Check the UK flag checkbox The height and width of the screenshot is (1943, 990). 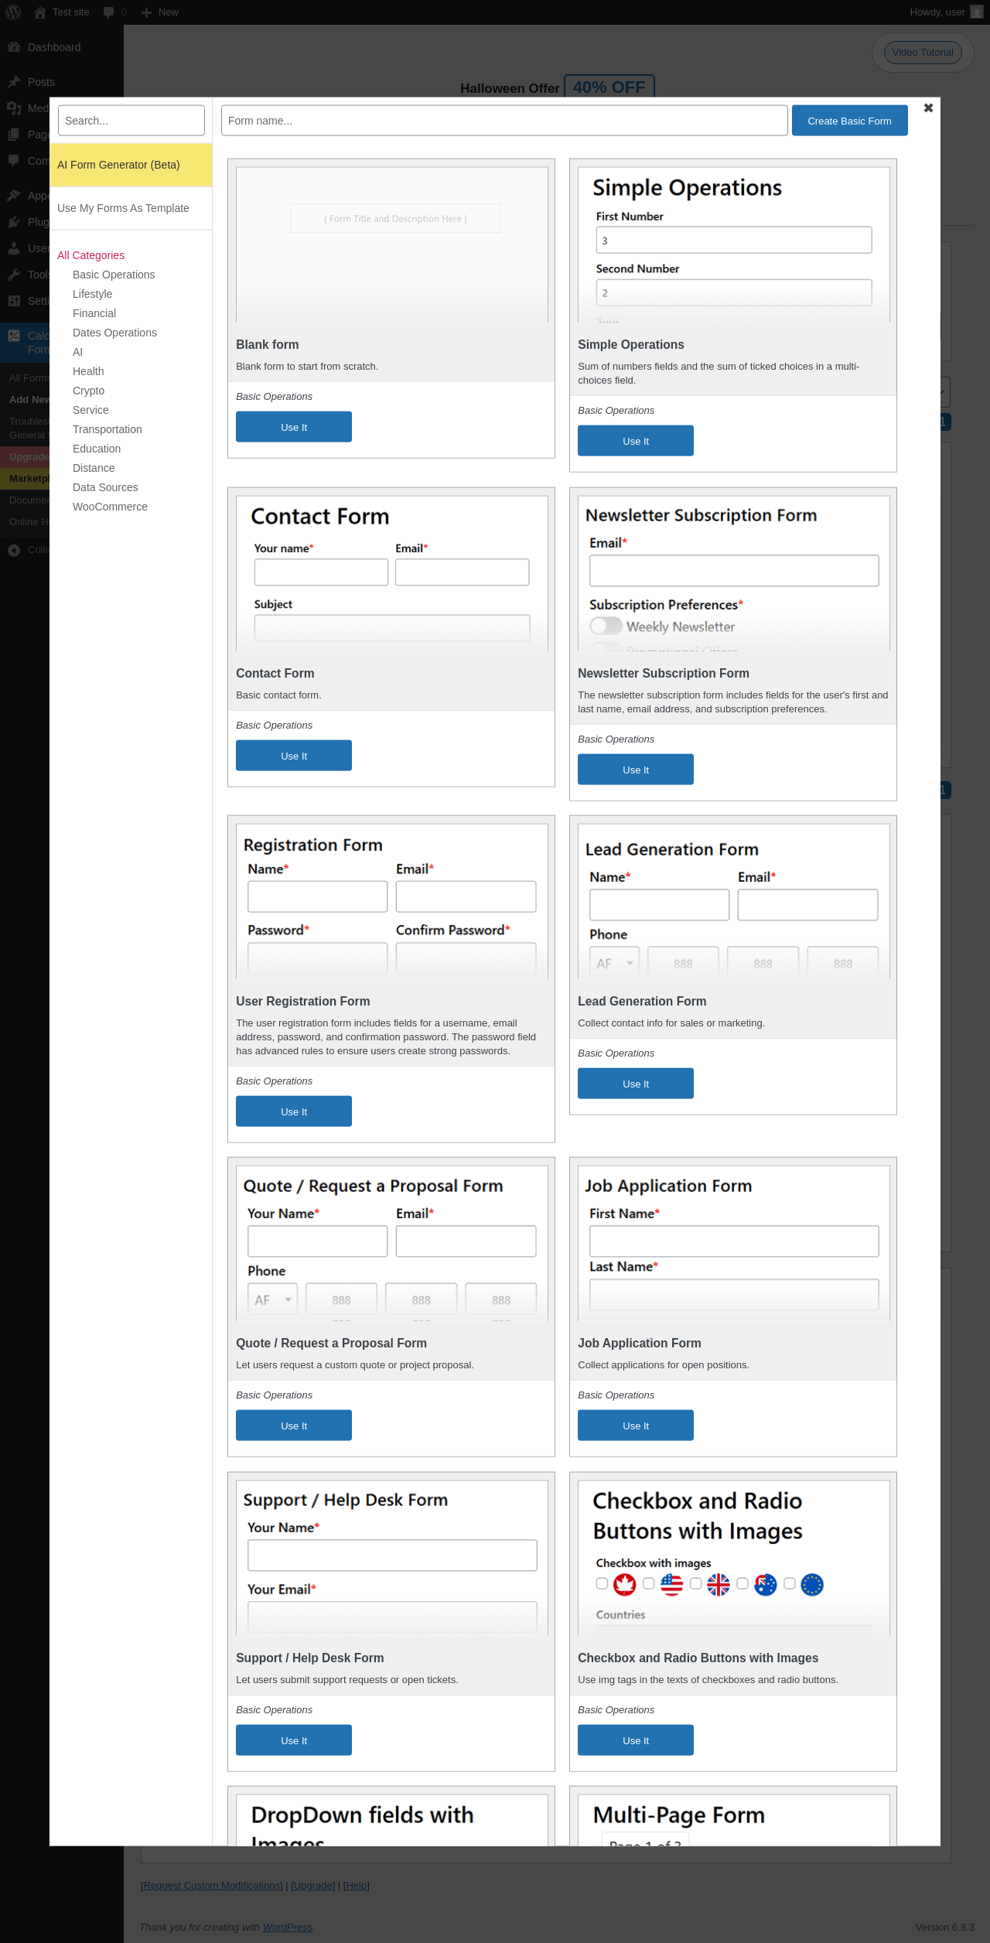pos(695,1583)
